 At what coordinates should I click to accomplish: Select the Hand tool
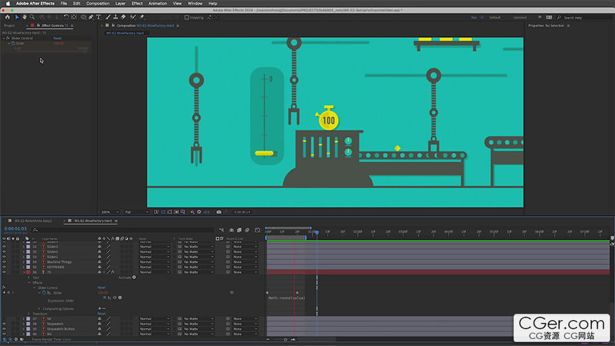point(26,17)
